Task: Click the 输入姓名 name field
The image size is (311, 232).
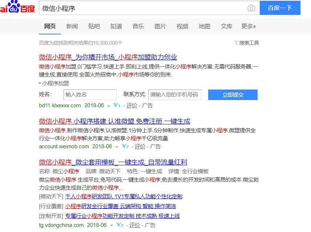Action: [90, 95]
